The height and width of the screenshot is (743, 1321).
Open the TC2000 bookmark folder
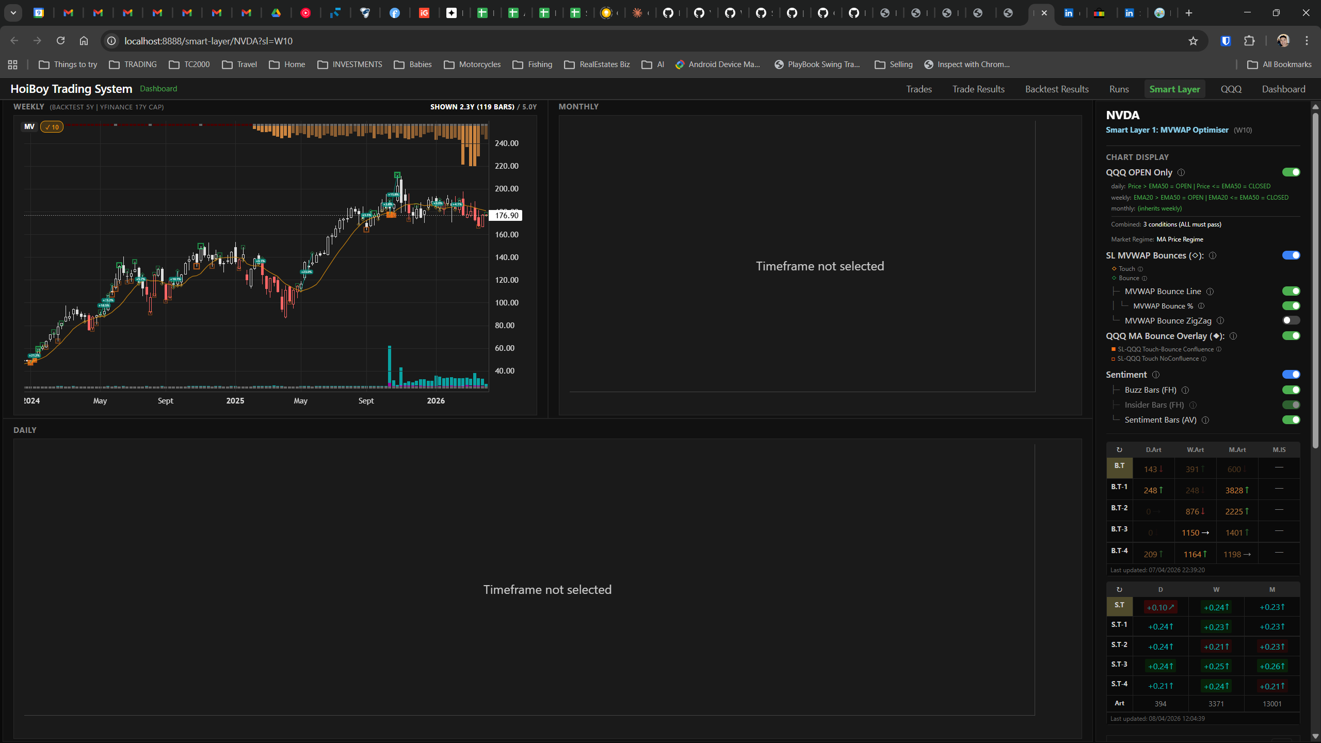pyautogui.click(x=189, y=64)
